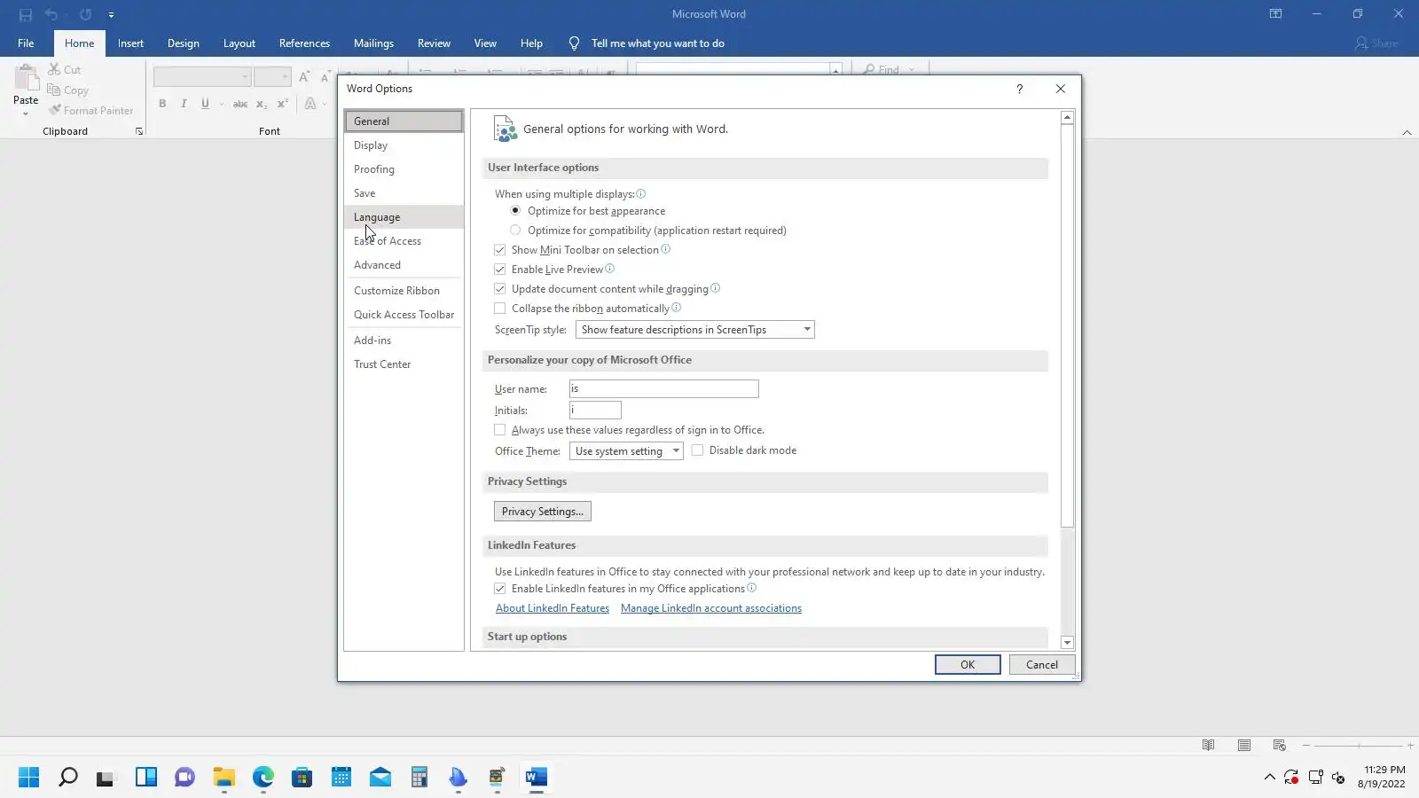Image resolution: width=1419 pixels, height=798 pixels.
Task: Uncheck Show Mini Toolbar on selection
Action: (500, 250)
